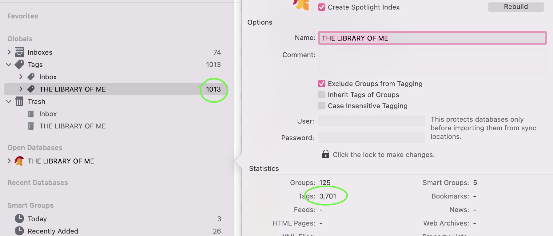Click the database Name text field
Viewport: 553px width, 236px height.
click(432, 38)
